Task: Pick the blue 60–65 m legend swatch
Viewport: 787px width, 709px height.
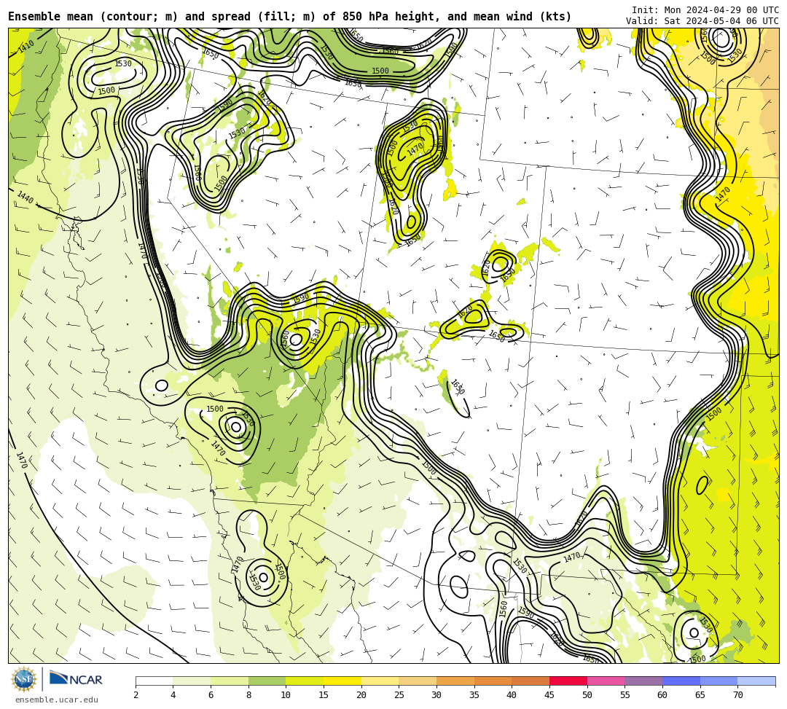Action: (x=681, y=681)
